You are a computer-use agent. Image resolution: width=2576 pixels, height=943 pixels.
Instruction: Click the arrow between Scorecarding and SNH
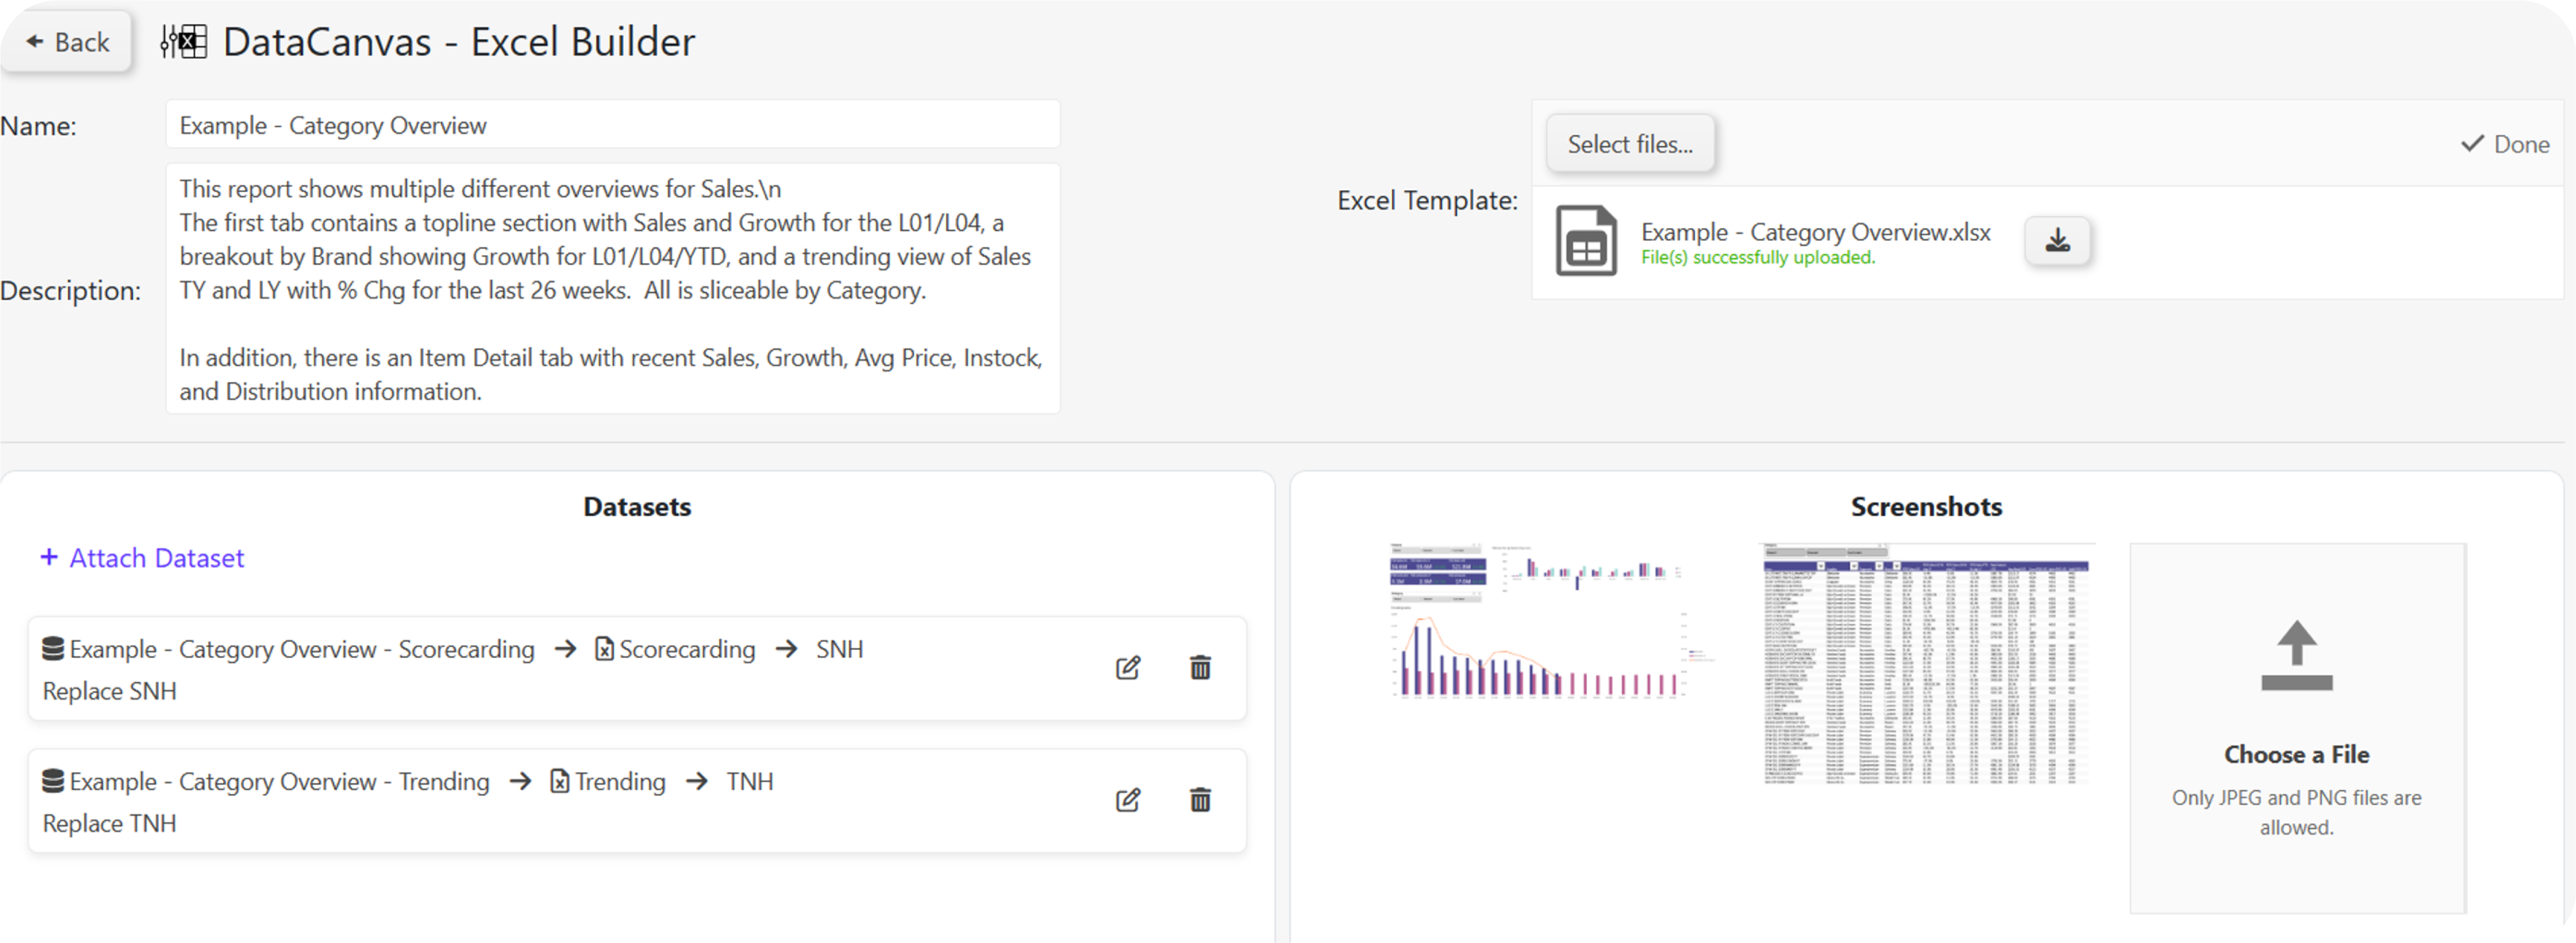point(786,649)
